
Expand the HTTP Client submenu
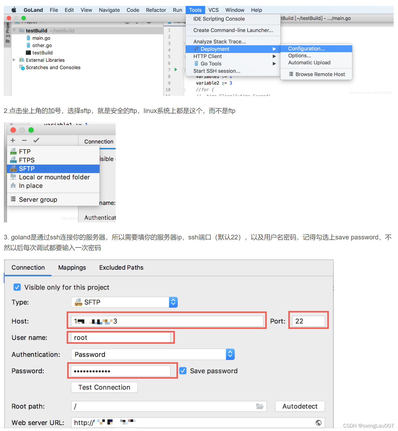(233, 56)
